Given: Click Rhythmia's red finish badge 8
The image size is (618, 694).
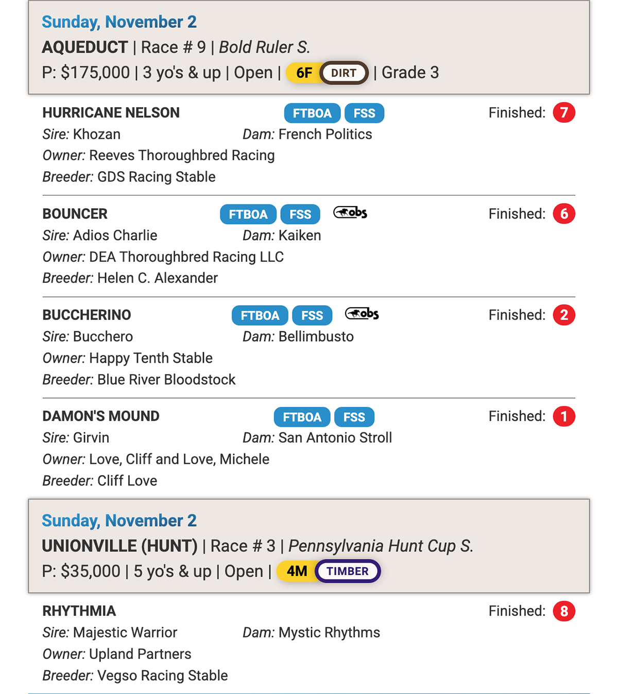Looking at the screenshot, I should (564, 611).
